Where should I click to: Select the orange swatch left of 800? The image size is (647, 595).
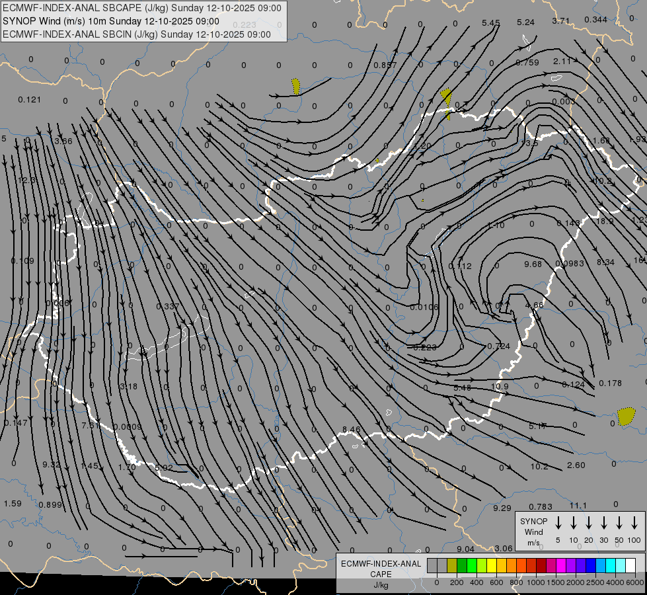(x=512, y=566)
